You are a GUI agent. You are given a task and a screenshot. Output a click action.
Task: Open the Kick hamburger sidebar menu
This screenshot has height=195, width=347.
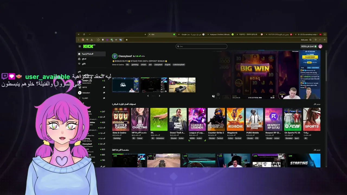point(80,46)
